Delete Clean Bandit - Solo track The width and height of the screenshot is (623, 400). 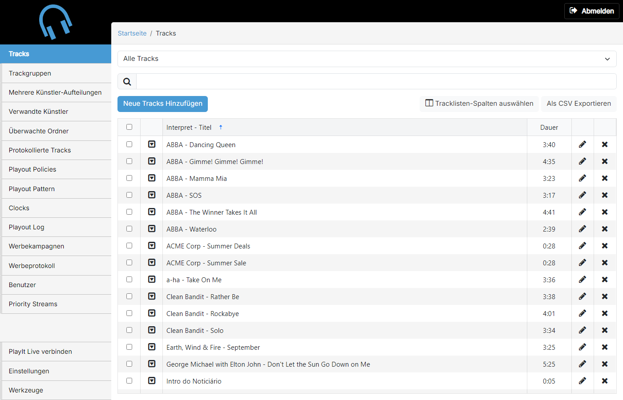tap(605, 330)
